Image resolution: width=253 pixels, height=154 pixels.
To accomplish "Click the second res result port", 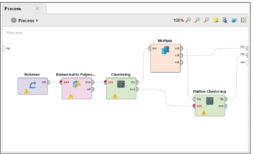I will click(247, 55).
